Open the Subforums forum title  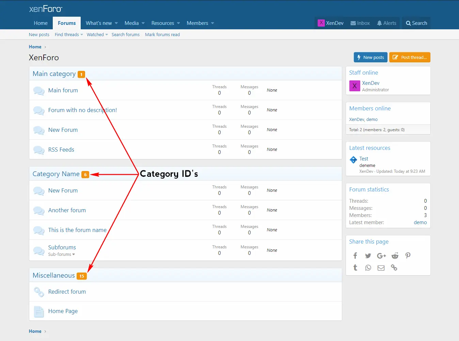(x=62, y=248)
